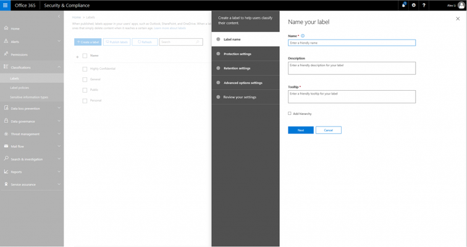Click the info icon next to Name

[x=303, y=36]
